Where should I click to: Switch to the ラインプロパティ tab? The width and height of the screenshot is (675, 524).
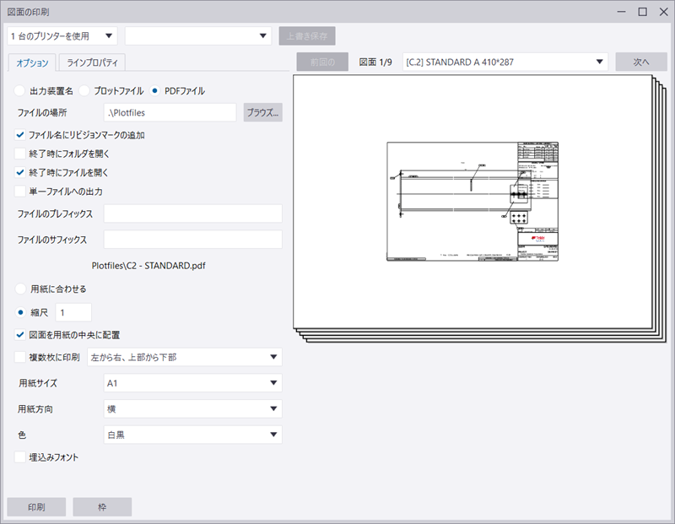[x=92, y=62]
